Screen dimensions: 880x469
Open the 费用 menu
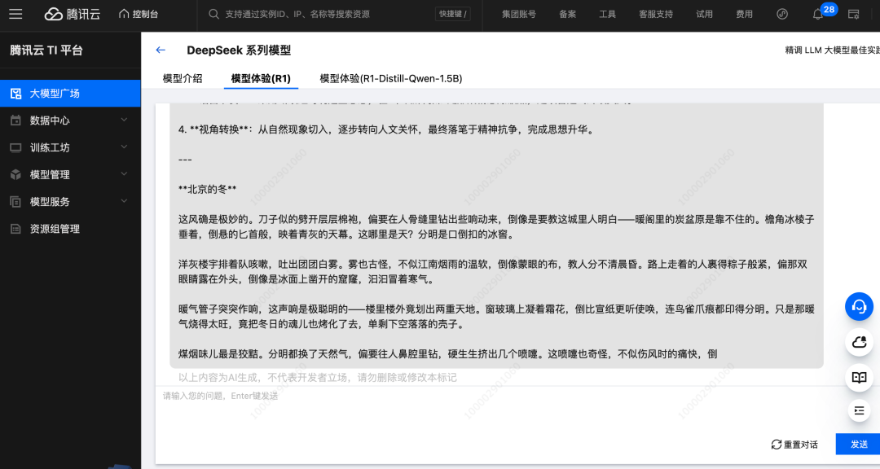pos(744,14)
